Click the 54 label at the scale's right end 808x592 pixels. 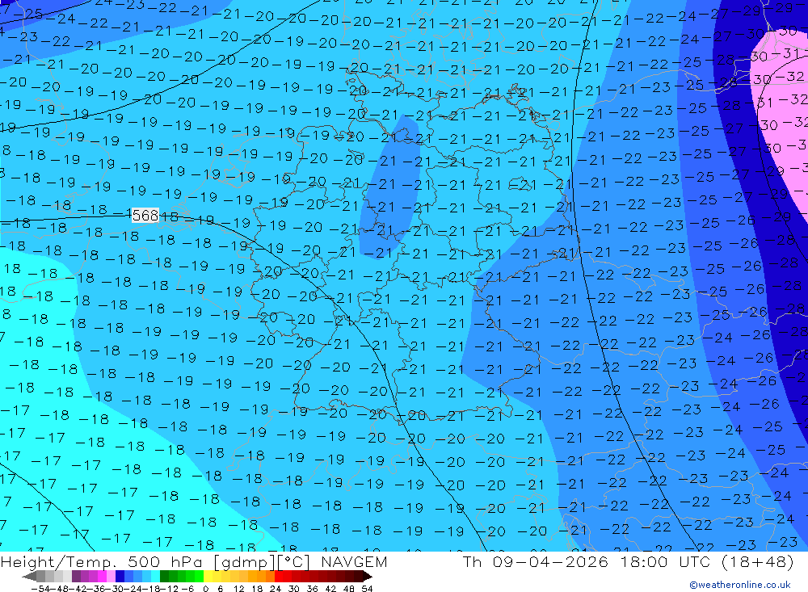click(367, 589)
